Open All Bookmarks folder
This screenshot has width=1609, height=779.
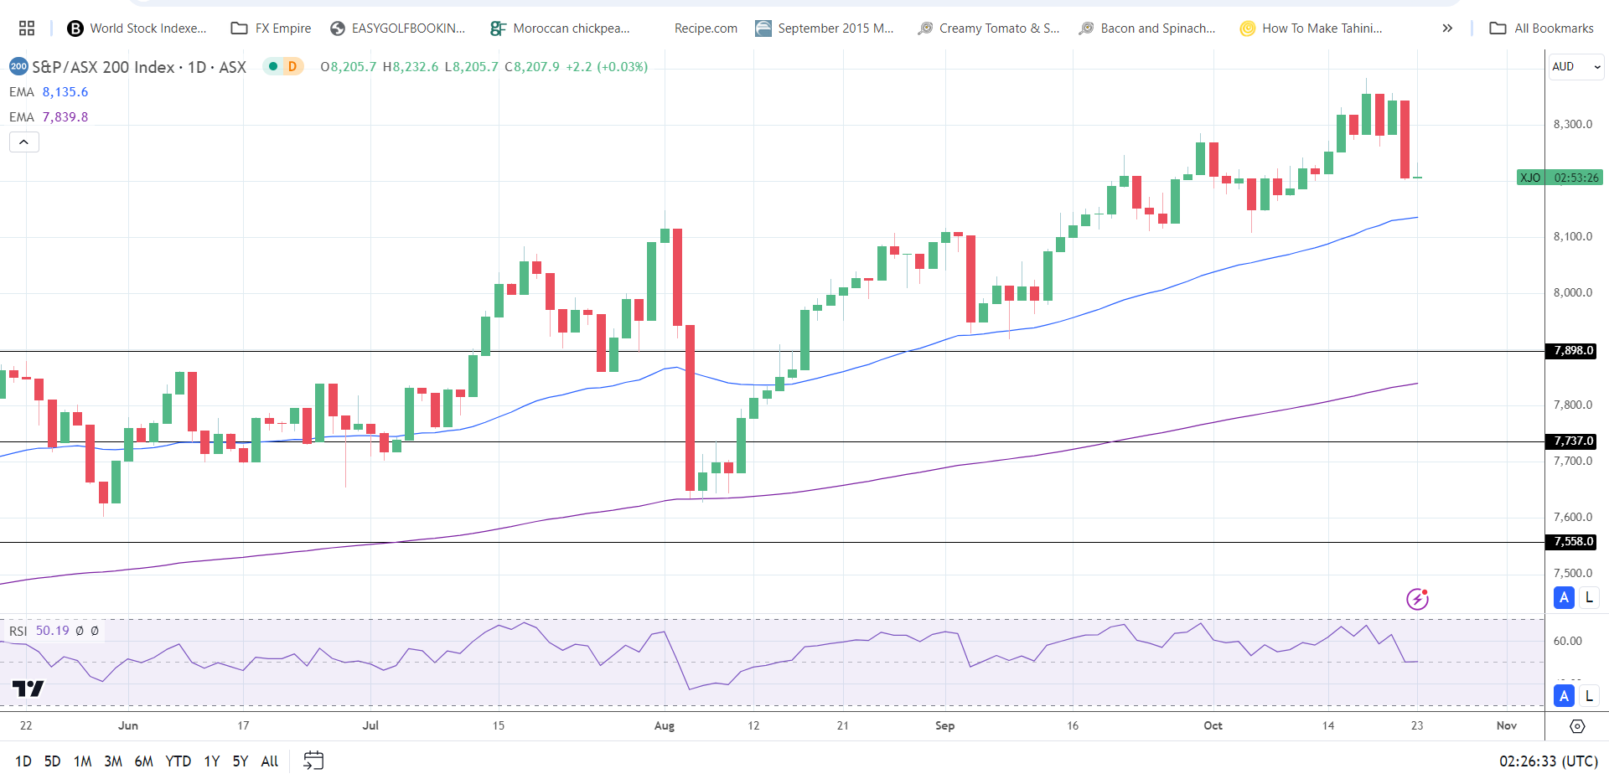point(1542,28)
